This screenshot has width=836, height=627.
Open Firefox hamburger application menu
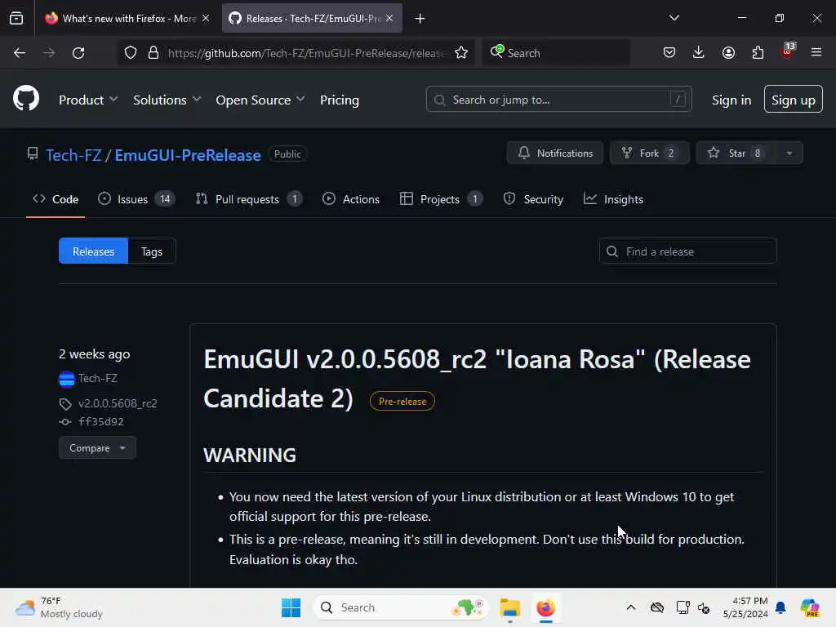tap(816, 53)
